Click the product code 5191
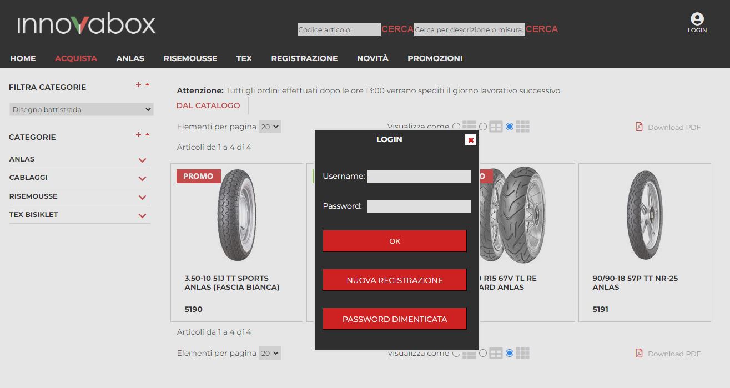The width and height of the screenshot is (730, 388). pos(600,309)
